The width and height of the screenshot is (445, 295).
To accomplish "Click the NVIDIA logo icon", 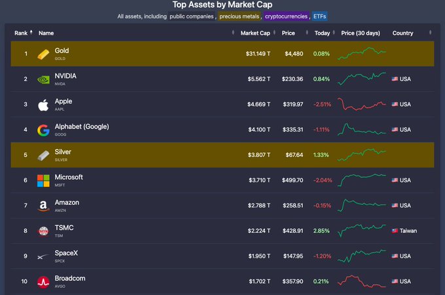I will pos(43,80).
